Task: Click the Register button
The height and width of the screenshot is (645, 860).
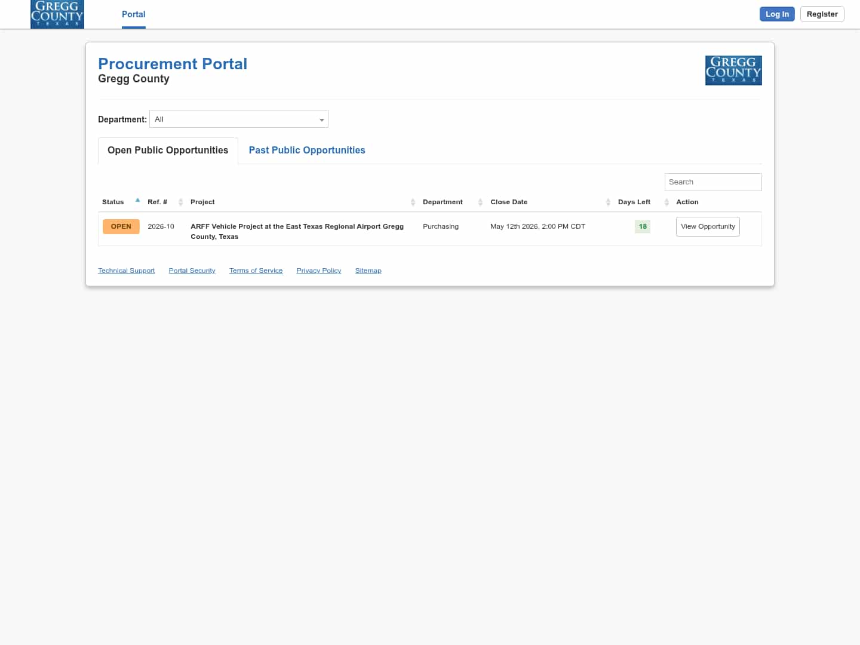Action: 822,14
